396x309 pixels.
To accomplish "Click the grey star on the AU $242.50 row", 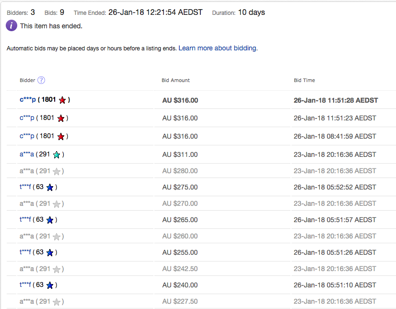I will pyautogui.click(x=57, y=269).
